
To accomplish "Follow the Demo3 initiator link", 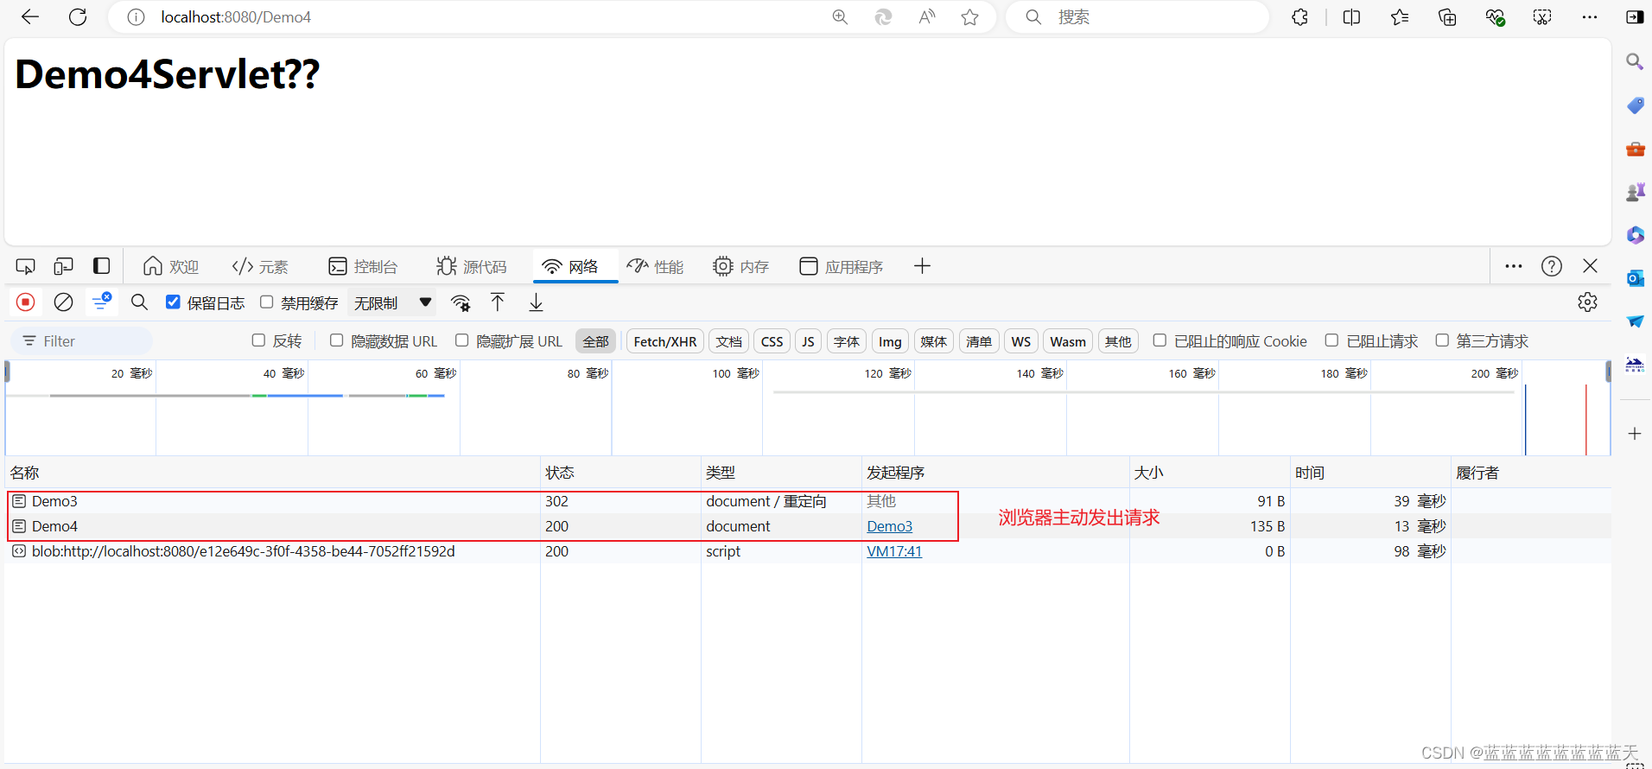I will pos(889,526).
